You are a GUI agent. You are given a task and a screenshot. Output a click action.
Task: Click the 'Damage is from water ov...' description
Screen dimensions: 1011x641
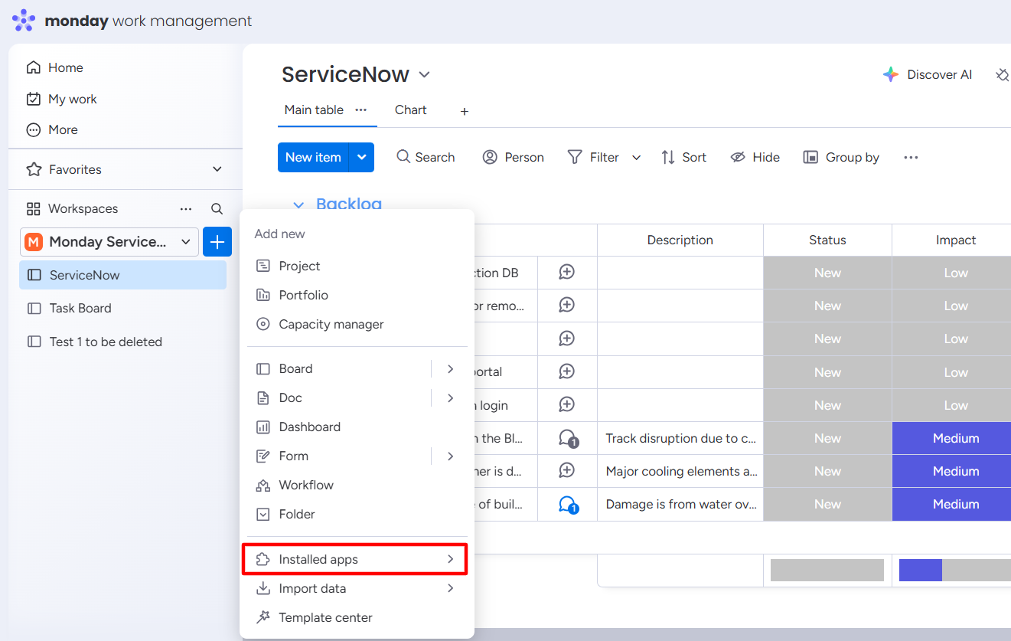click(x=680, y=504)
